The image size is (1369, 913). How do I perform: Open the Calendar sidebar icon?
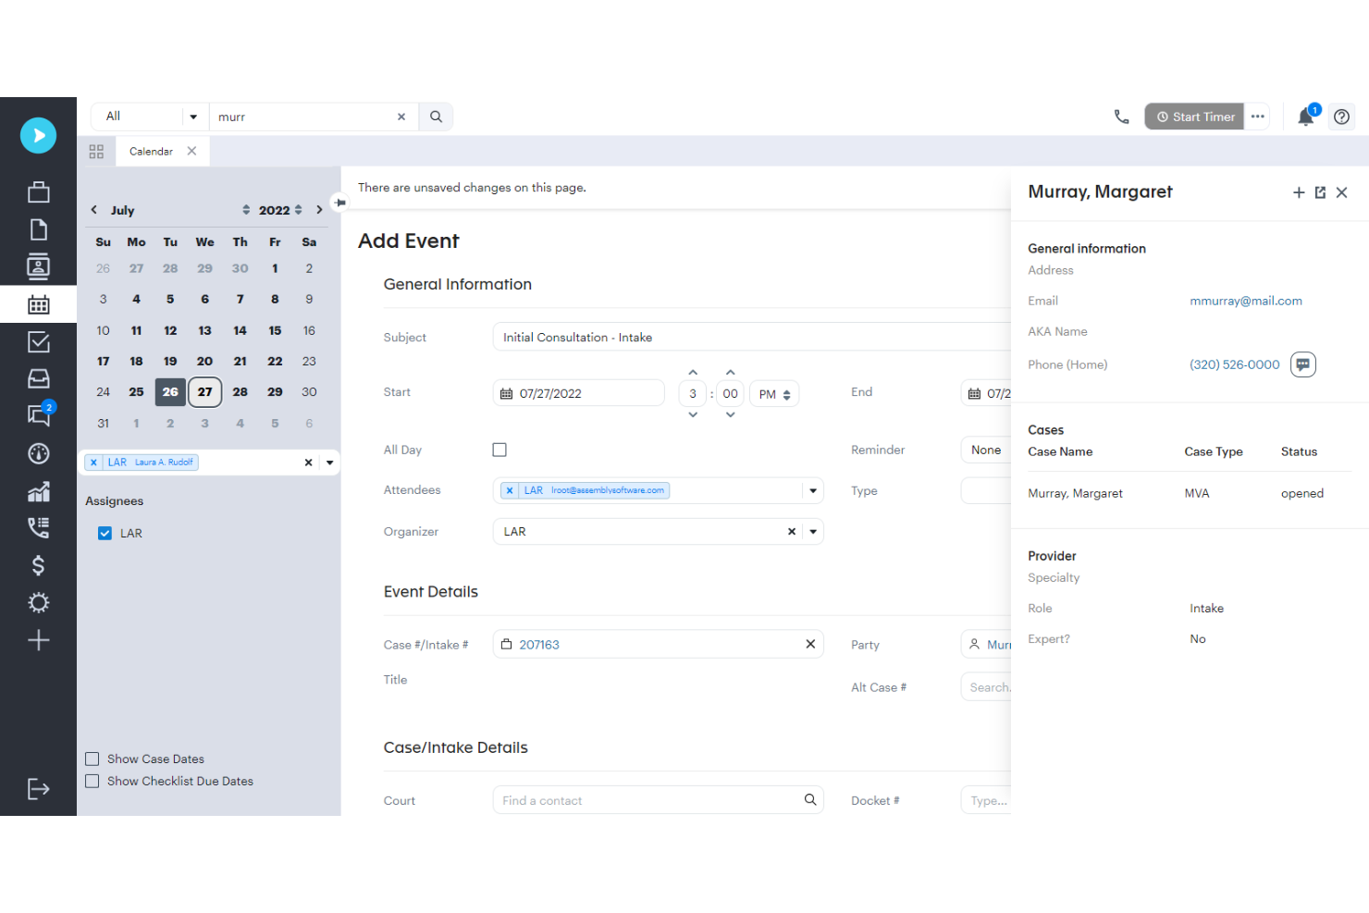point(38,304)
